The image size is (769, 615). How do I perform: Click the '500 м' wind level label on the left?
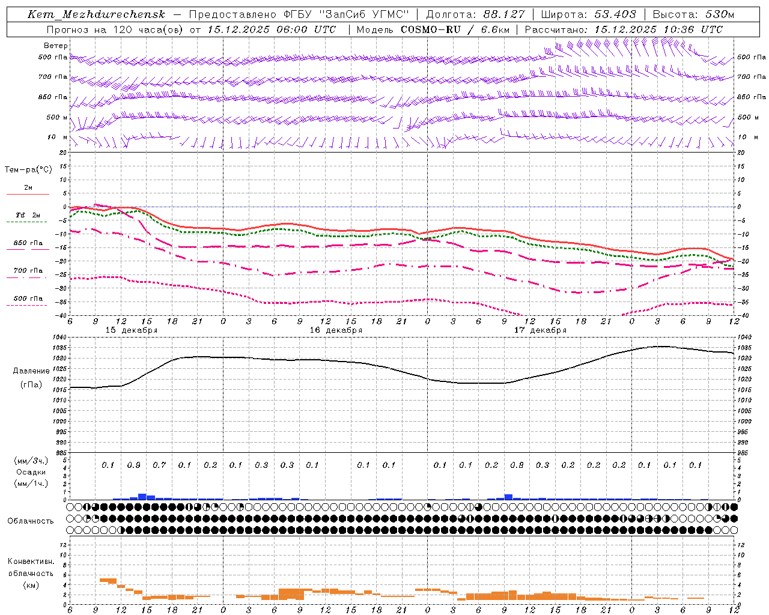coord(57,117)
